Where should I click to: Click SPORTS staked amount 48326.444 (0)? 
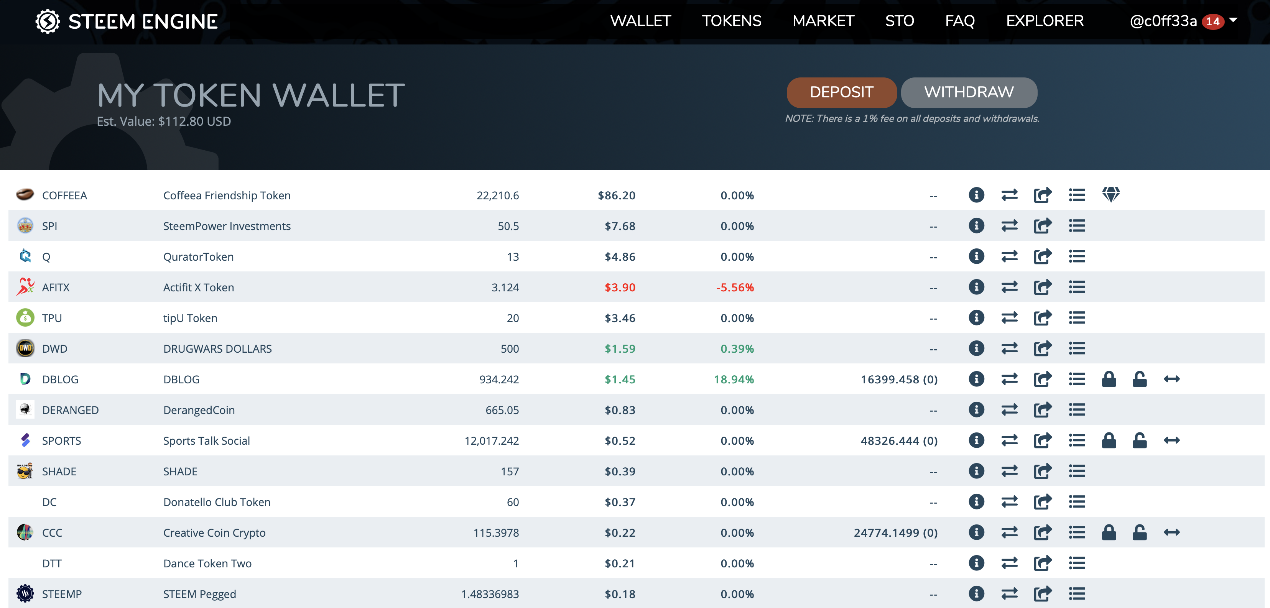899,440
